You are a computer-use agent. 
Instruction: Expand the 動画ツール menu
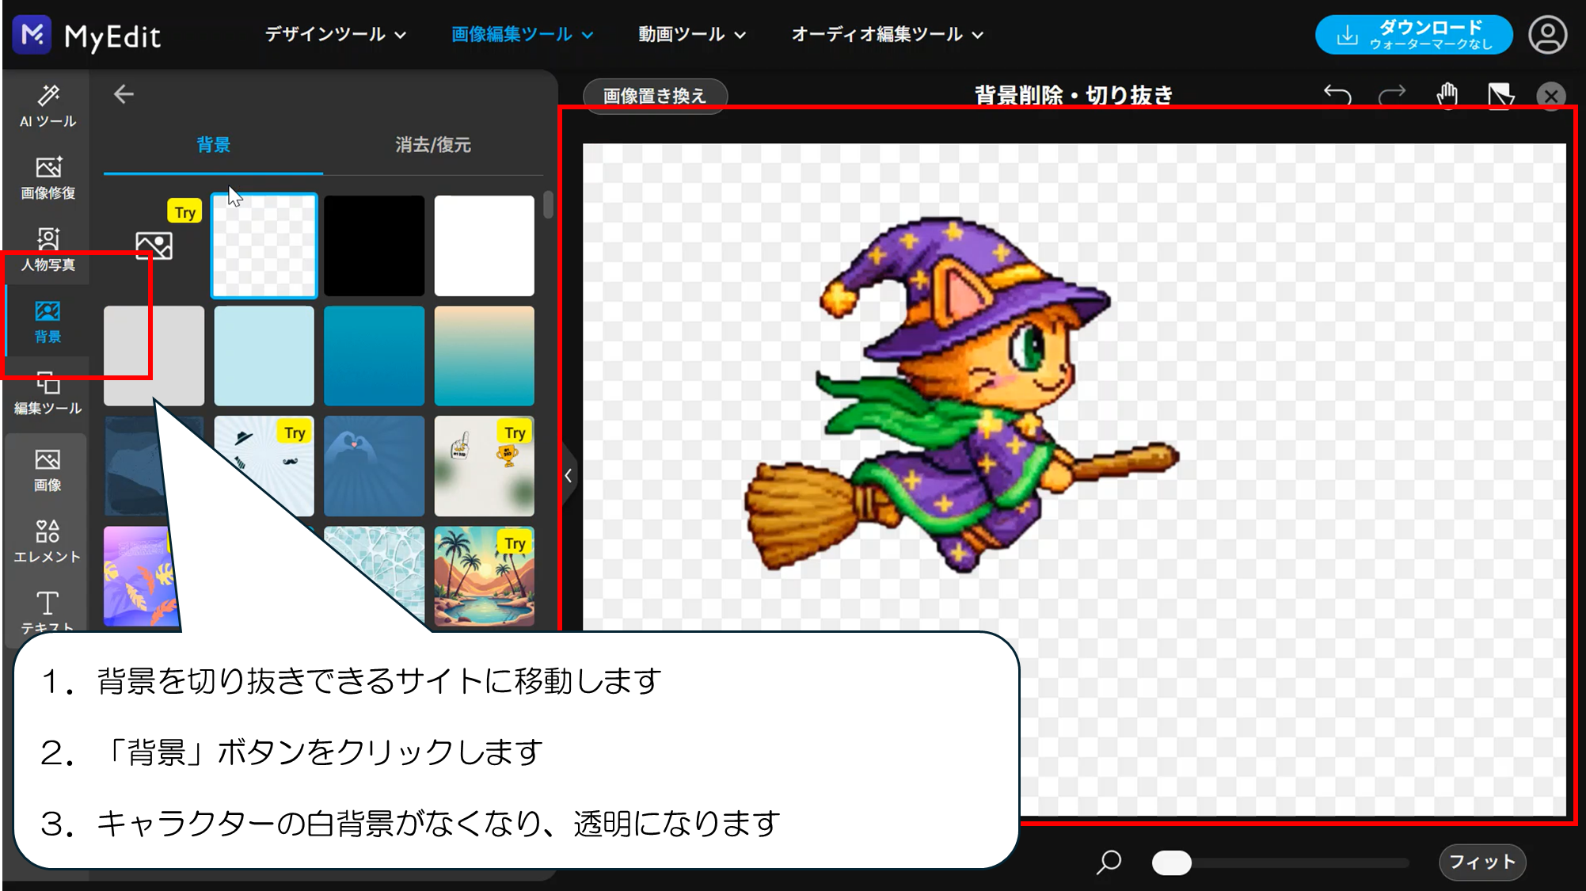(x=691, y=34)
